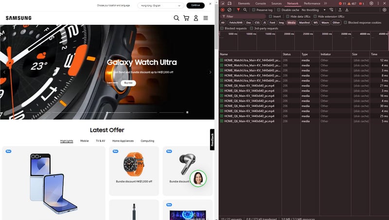This screenshot has height=220, width=389.
Task: Click Learn more on Watch Ultra banner
Action: pyautogui.click(x=112, y=83)
